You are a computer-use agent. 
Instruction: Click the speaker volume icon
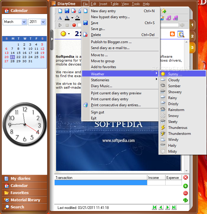click(182, 25)
